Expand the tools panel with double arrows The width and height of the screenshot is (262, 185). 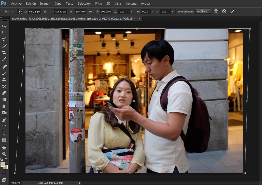[x=1, y=18]
